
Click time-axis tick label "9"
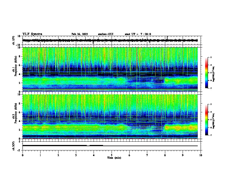click(183, 155)
